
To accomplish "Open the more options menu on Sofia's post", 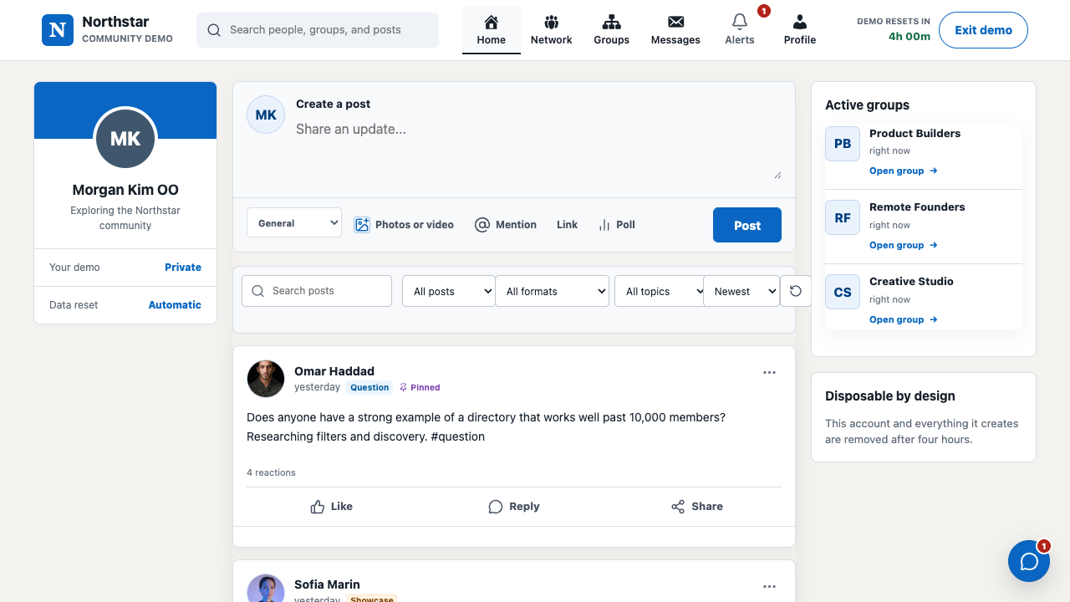I will pos(769,586).
